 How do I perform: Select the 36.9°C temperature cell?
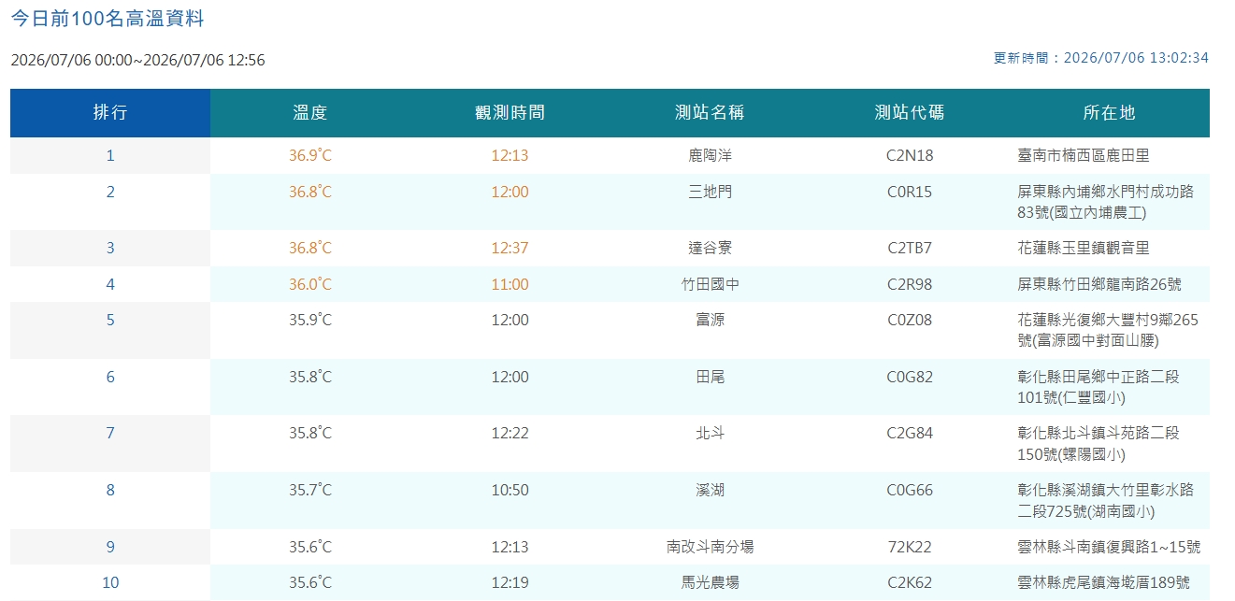click(310, 155)
